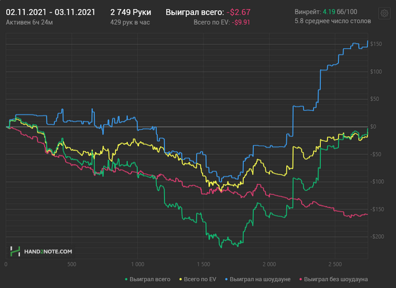
Task: Click the '500' x-axis label
Action: 72,264
